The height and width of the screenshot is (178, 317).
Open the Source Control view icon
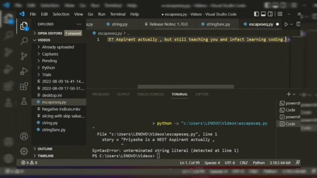click(x=24, y=56)
